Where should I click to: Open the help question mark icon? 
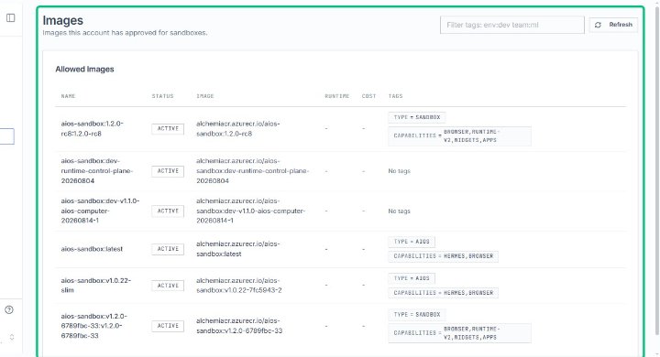pos(9,310)
